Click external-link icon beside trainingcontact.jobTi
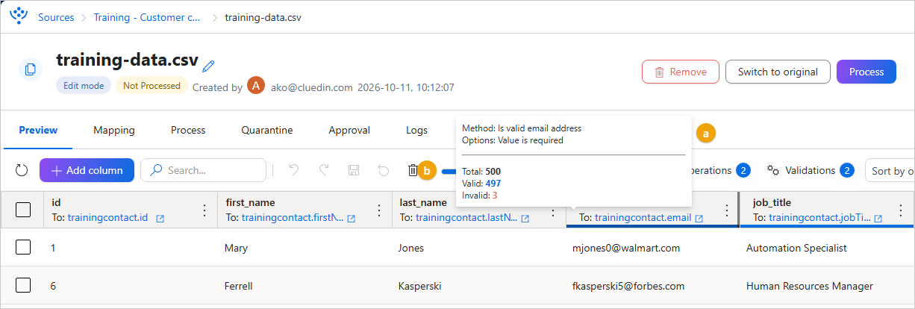The image size is (915, 309). (878, 219)
